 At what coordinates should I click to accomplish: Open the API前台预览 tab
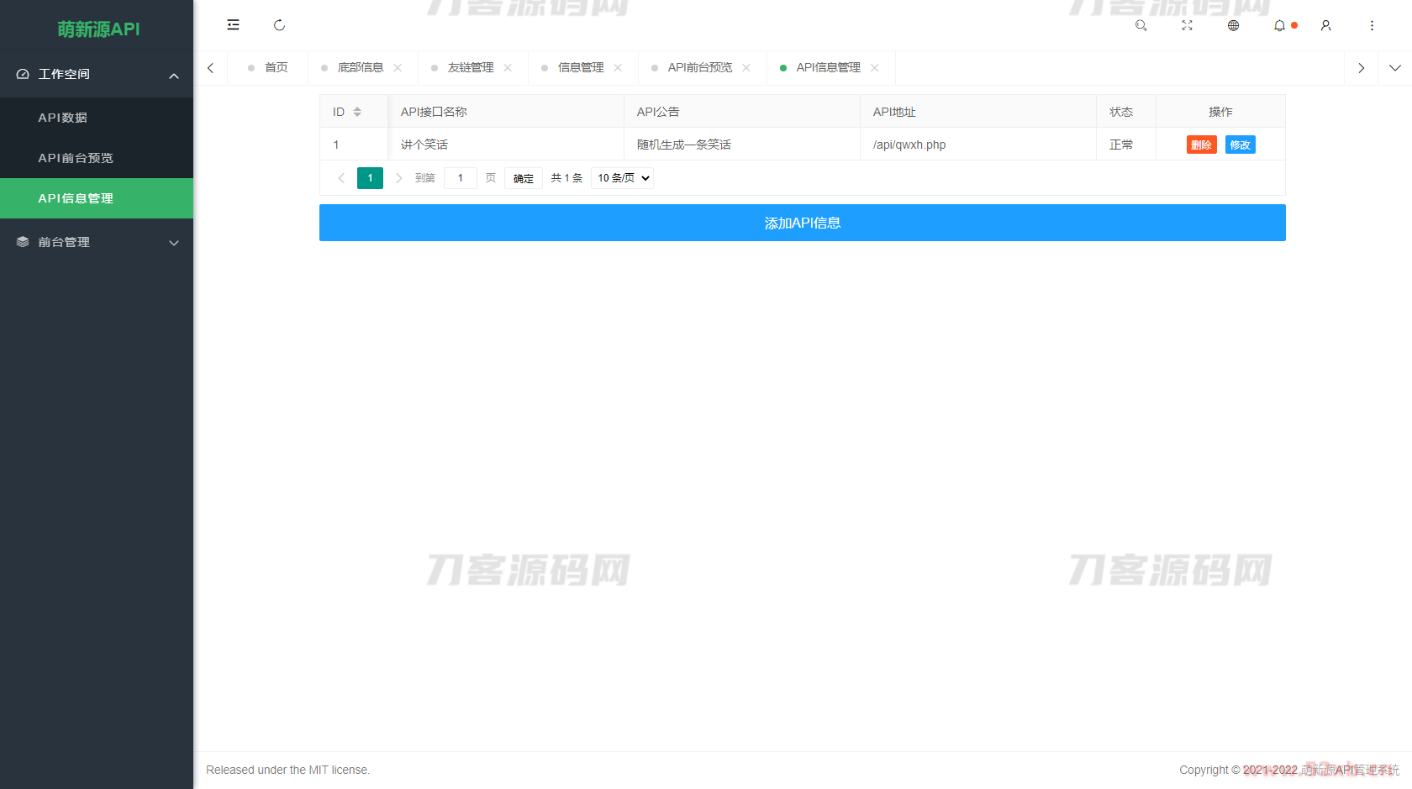(698, 67)
